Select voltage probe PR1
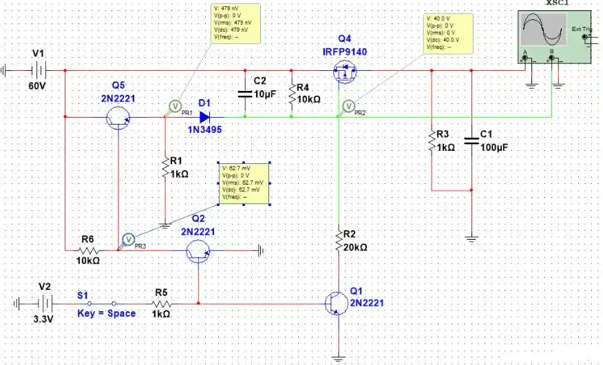This screenshot has width=603, height=365. (x=175, y=106)
